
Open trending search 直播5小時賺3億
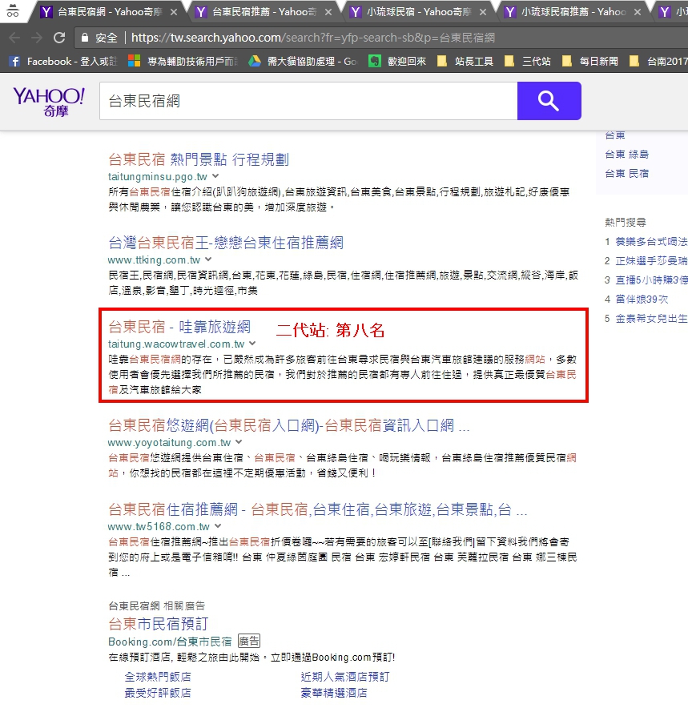tap(651, 280)
